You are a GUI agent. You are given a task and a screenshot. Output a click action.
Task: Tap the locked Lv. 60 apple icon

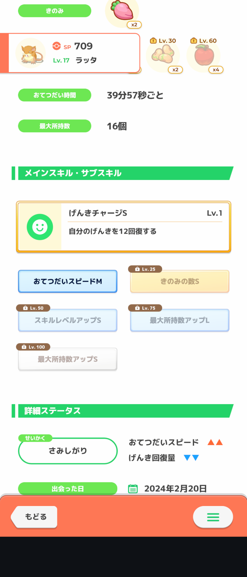pyautogui.click(x=204, y=55)
